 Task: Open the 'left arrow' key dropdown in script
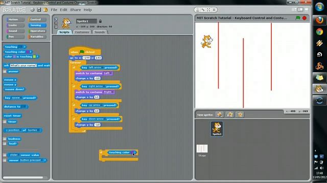96,68
